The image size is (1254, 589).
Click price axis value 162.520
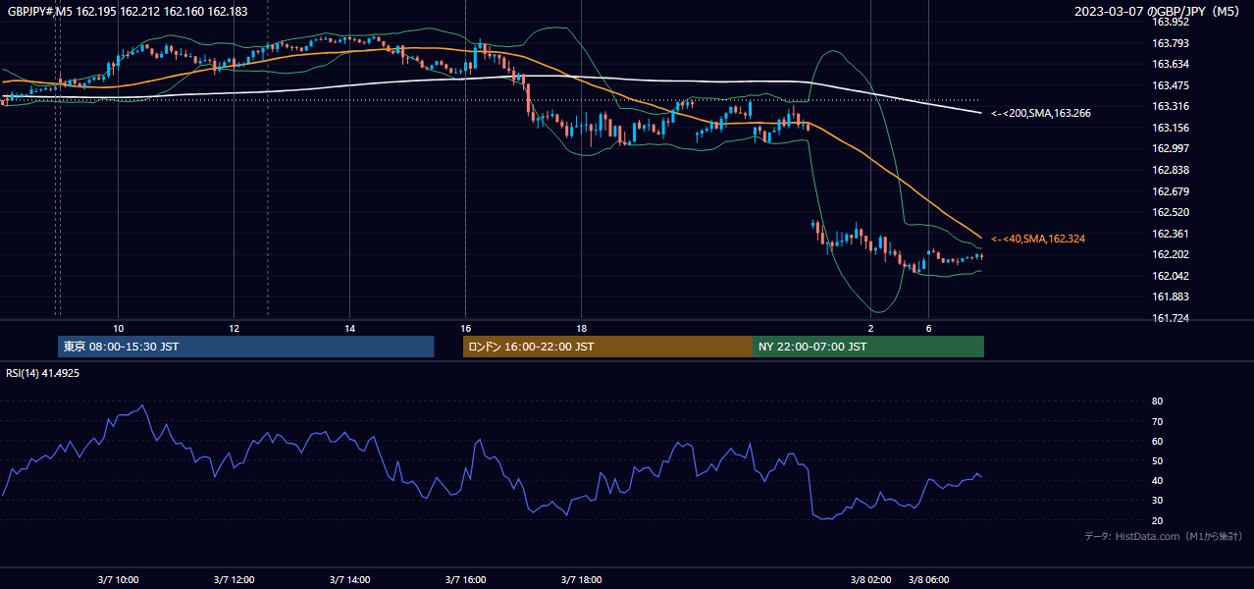tap(1170, 212)
